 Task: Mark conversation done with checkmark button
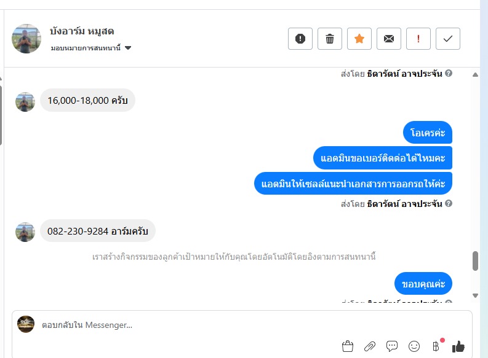(x=448, y=39)
